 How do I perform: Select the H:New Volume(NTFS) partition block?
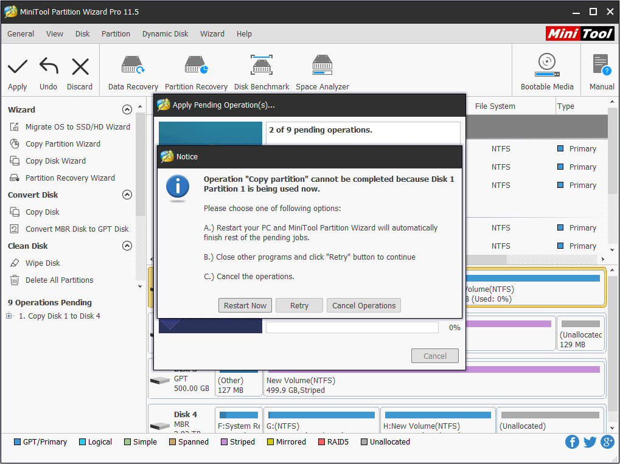[x=437, y=420]
